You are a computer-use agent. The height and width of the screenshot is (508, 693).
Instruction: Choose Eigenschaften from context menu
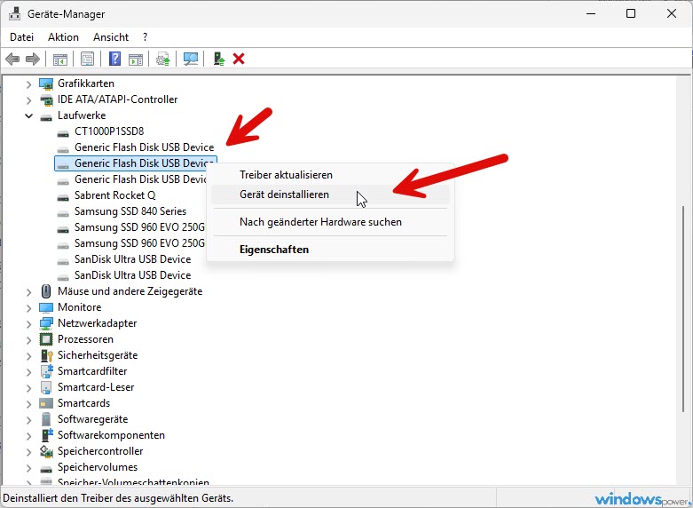tap(330, 250)
